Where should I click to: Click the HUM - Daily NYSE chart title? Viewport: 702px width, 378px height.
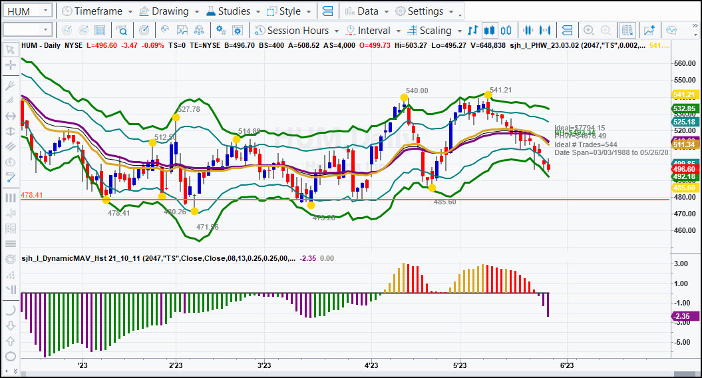click(x=51, y=46)
